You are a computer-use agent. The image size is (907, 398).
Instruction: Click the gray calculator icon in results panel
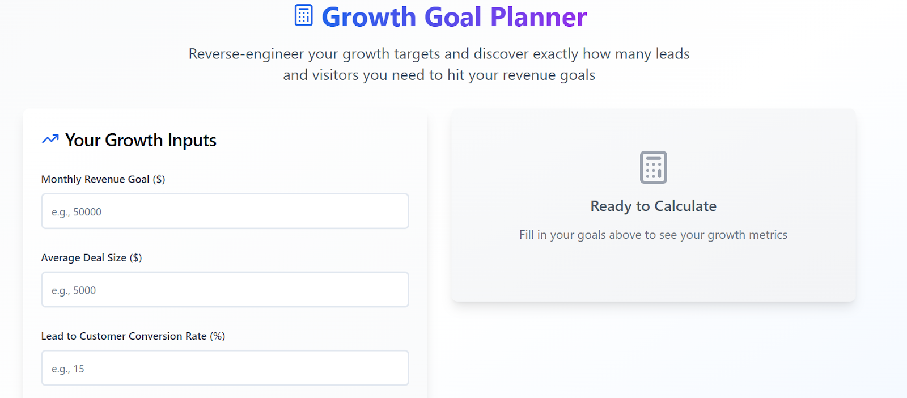coord(653,167)
